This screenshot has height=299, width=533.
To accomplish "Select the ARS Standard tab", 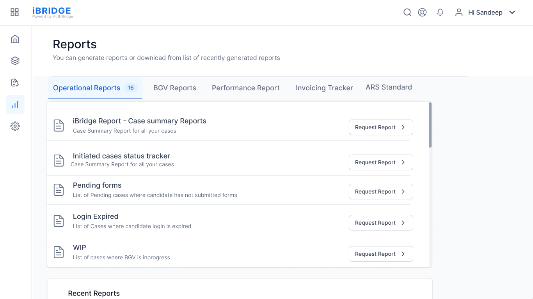I will click(389, 87).
